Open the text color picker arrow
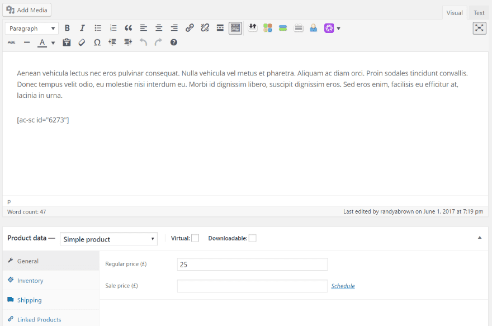This screenshot has height=326, width=492. tap(53, 43)
